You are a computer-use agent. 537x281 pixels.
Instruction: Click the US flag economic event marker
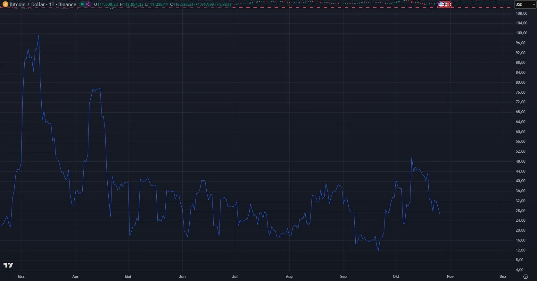click(x=442, y=4)
